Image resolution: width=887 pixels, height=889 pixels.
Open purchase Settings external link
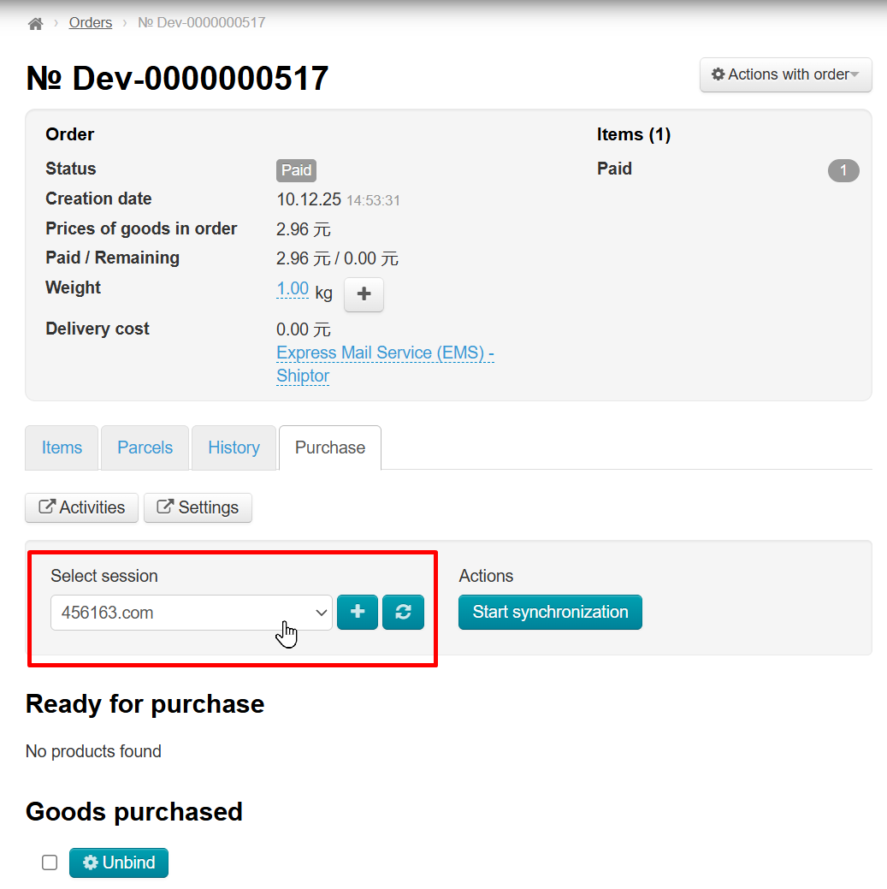coord(198,507)
